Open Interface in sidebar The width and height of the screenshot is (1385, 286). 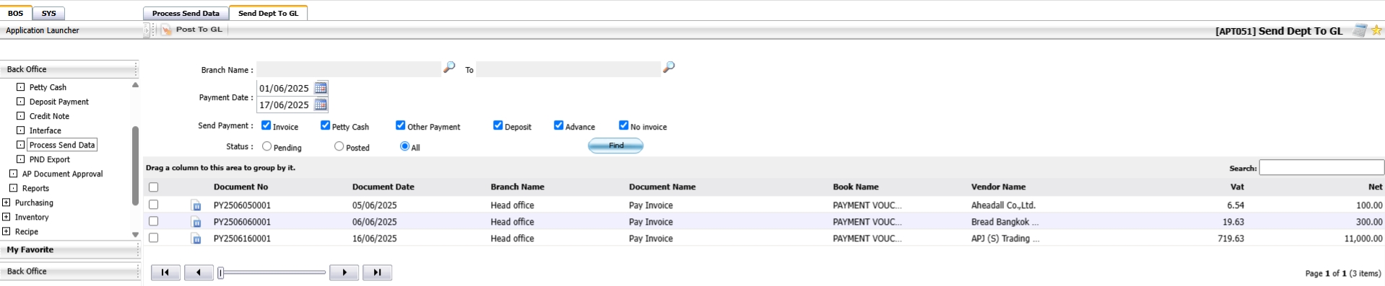coord(45,130)
